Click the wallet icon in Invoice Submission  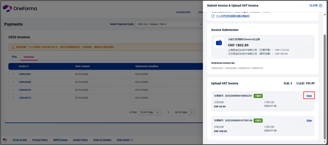[x=219, y=43]
